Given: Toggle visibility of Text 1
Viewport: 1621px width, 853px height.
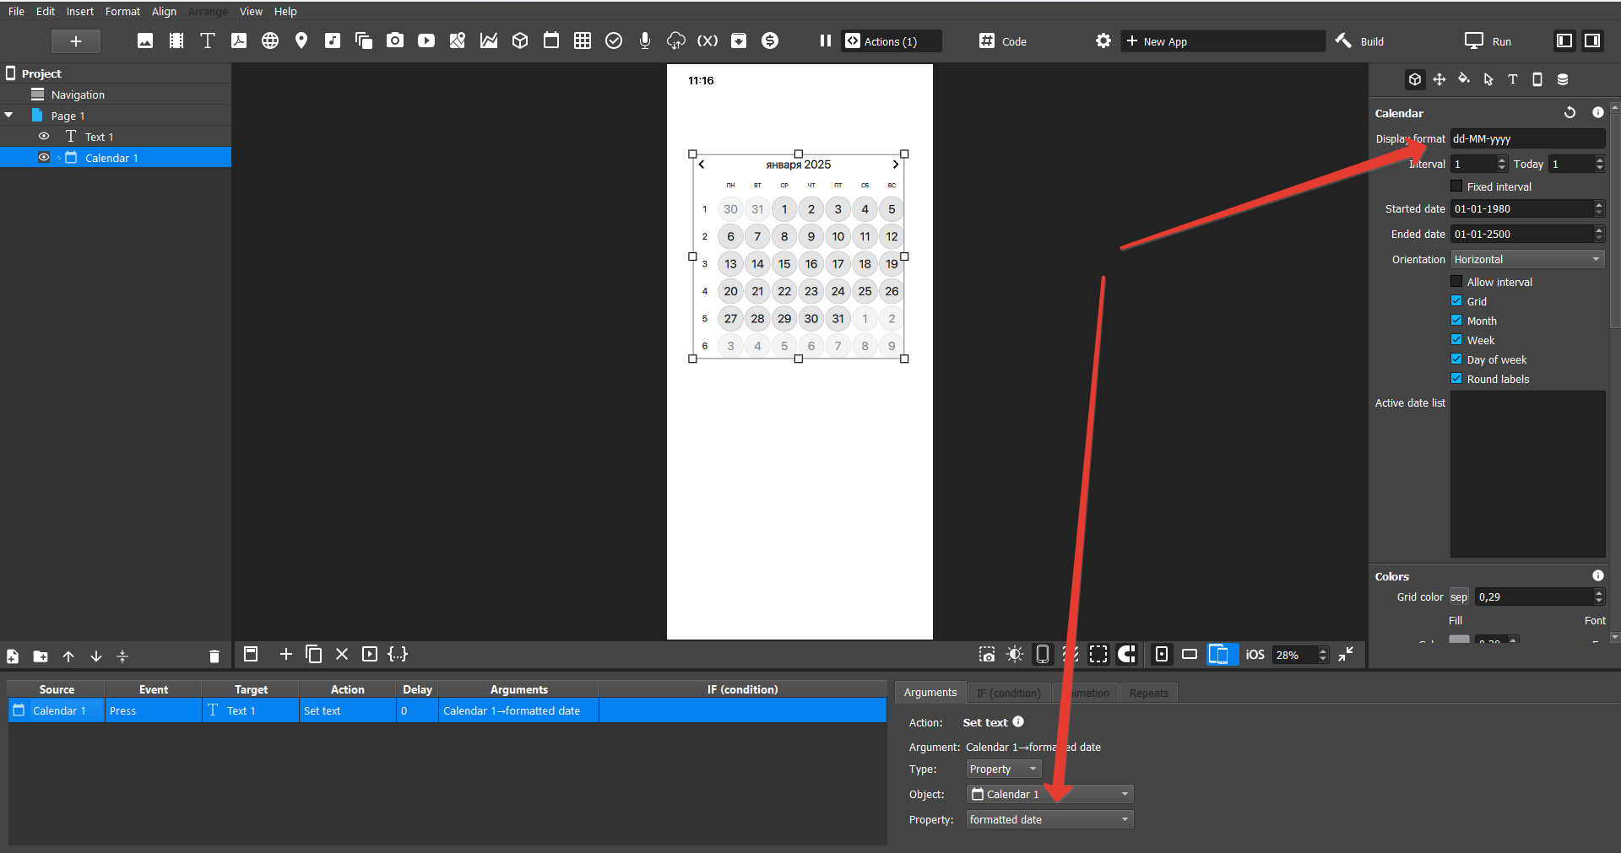Looking at the screenshot, I should [x=44, y=136].
